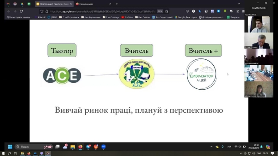The image size is (278, 156).
Task: Open the pinned Gmail tab
Action: 8,4
